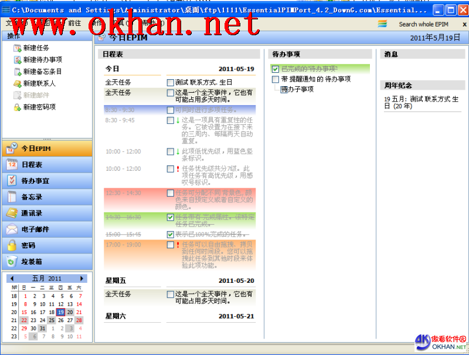The width and height of the screenshot is (469, 355).
Task: Open 备忘录 via its notepad icon
Action: pyautogui.click(x=12, y=197)
